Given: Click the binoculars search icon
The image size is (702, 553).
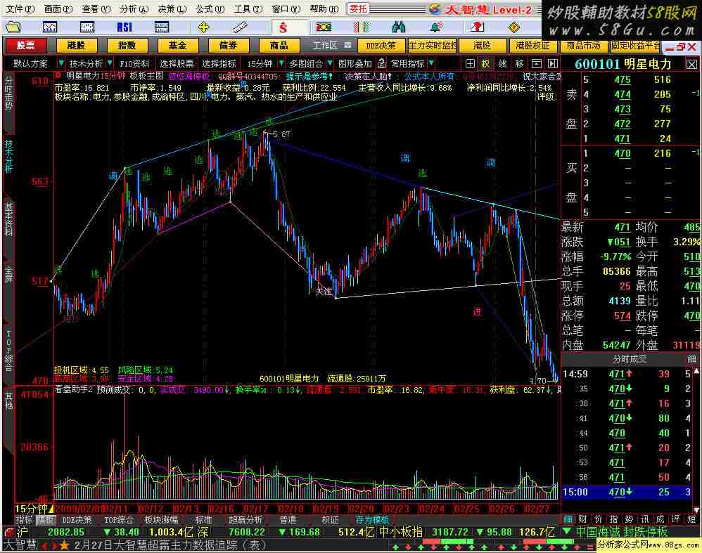Looking at the screenshot, I should pos(398,27).
